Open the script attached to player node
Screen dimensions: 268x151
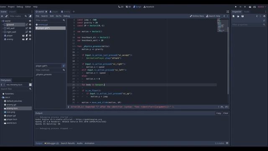27,36
